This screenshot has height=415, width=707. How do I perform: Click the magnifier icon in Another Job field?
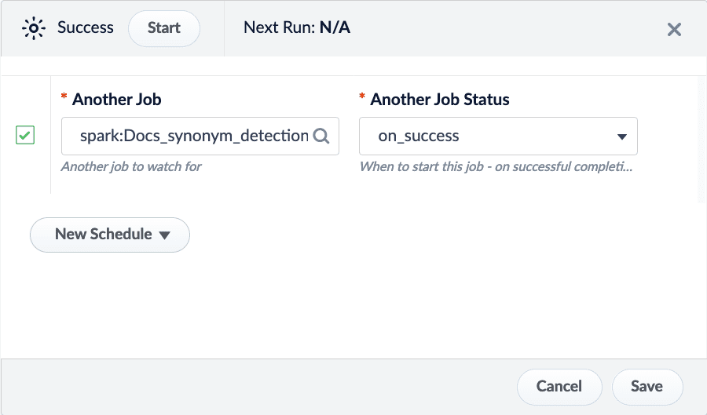(x=321, y=136)
